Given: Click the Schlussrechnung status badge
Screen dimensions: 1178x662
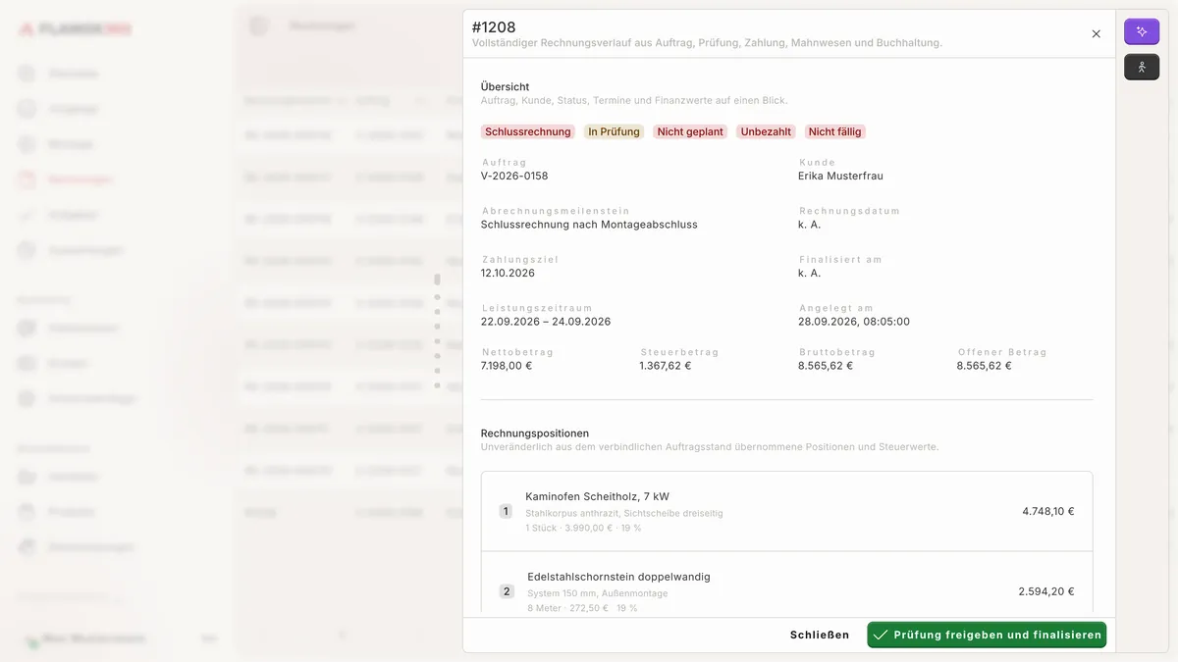Looking at the screenshot, I should pyautogui.click(x=528, y=131).
